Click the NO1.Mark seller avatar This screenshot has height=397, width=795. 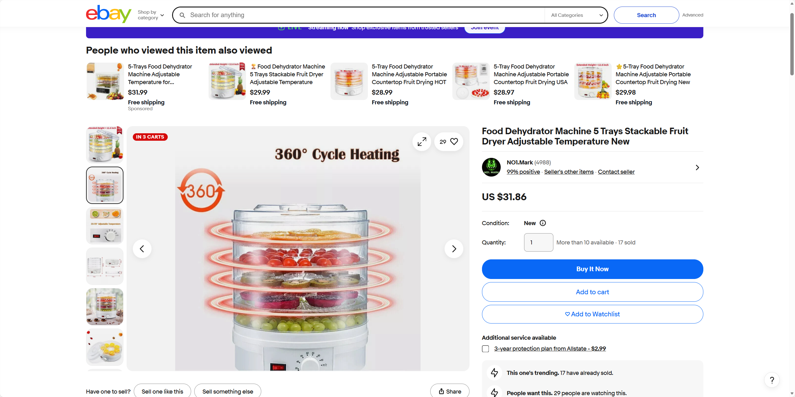tap(491, 167)
